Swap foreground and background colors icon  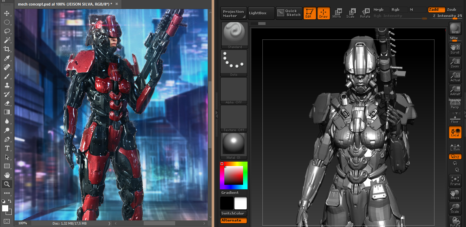click(10, 201)
